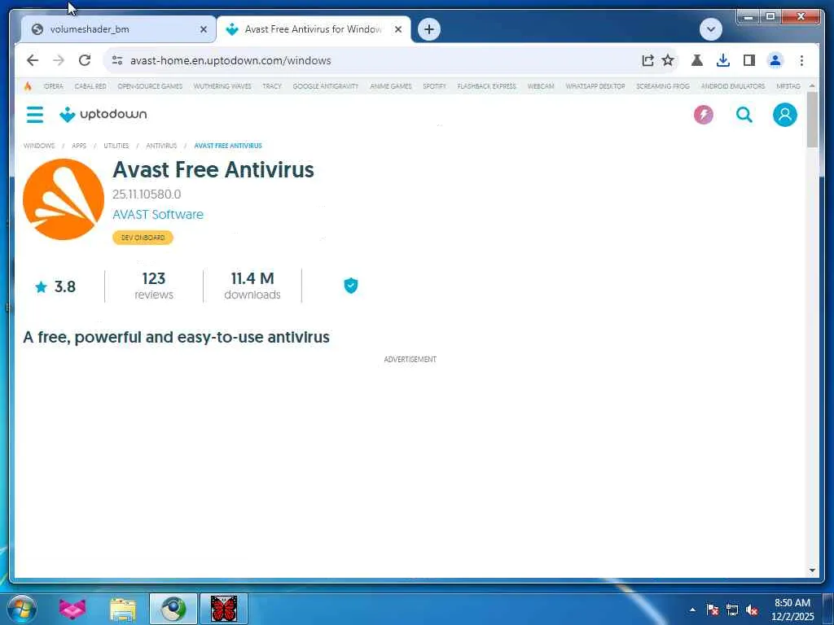Open TRACY trending topic
Screen dimensions: 834x625
pos(272,86)
